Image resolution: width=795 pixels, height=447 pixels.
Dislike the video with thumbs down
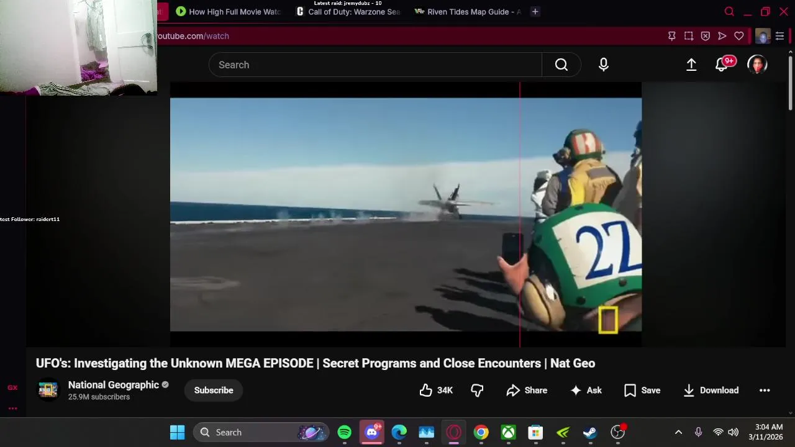coord(477,391)
